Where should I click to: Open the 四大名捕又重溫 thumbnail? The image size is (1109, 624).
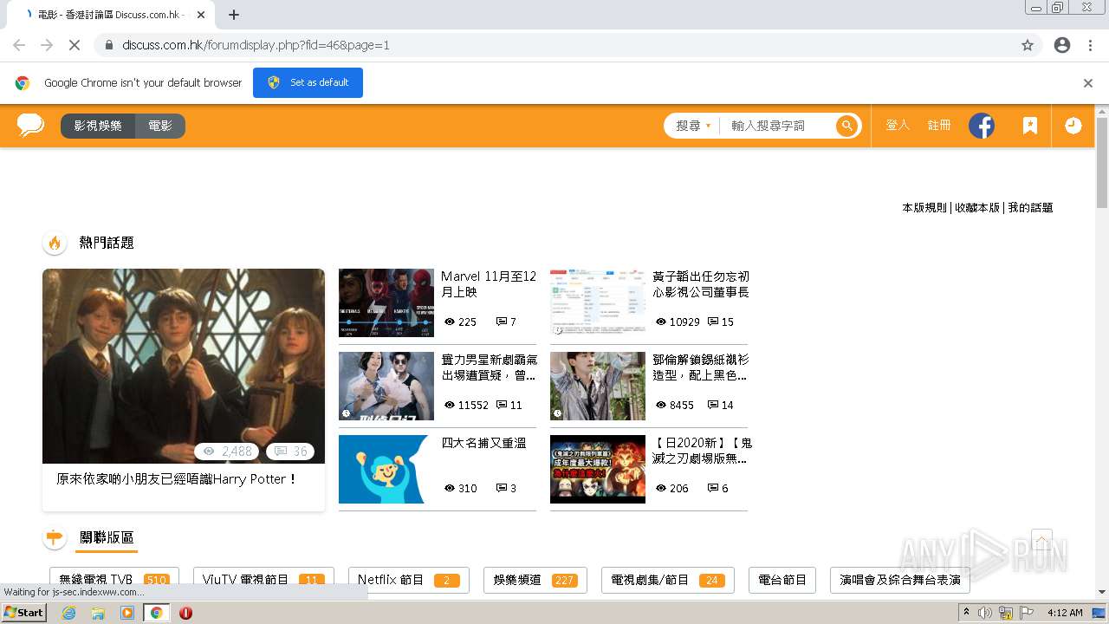[386, 469]
